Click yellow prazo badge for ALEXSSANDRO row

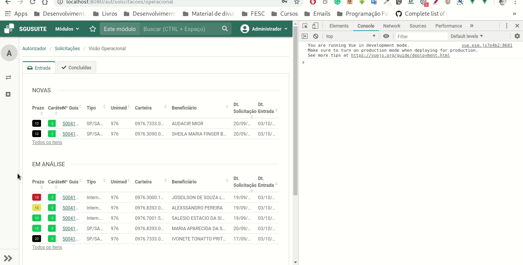pos(36,208)
